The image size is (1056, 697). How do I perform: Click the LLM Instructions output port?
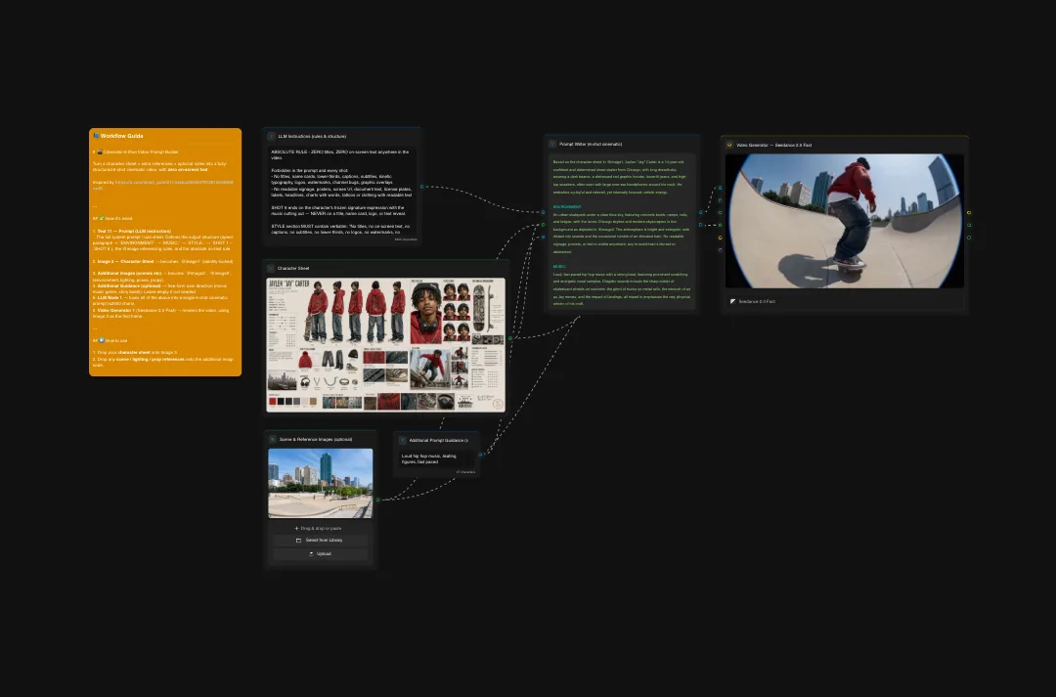click(422, 187)
